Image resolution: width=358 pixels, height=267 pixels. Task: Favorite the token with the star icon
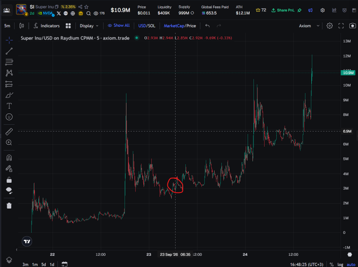86,7
